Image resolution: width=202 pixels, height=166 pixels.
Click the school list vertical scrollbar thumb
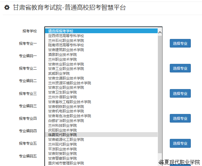[160, 94]
